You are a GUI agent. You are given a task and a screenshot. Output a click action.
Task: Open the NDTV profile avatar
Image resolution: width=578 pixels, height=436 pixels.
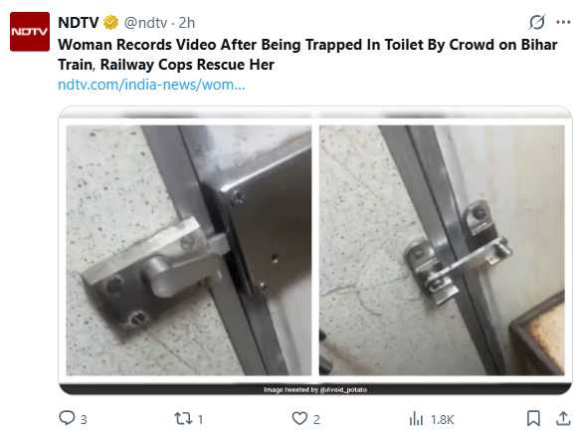(x=30, y=31)
